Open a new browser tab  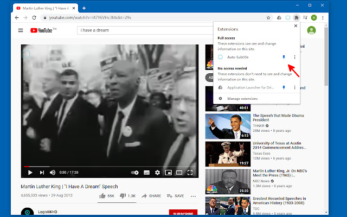[x=84, y=8]
